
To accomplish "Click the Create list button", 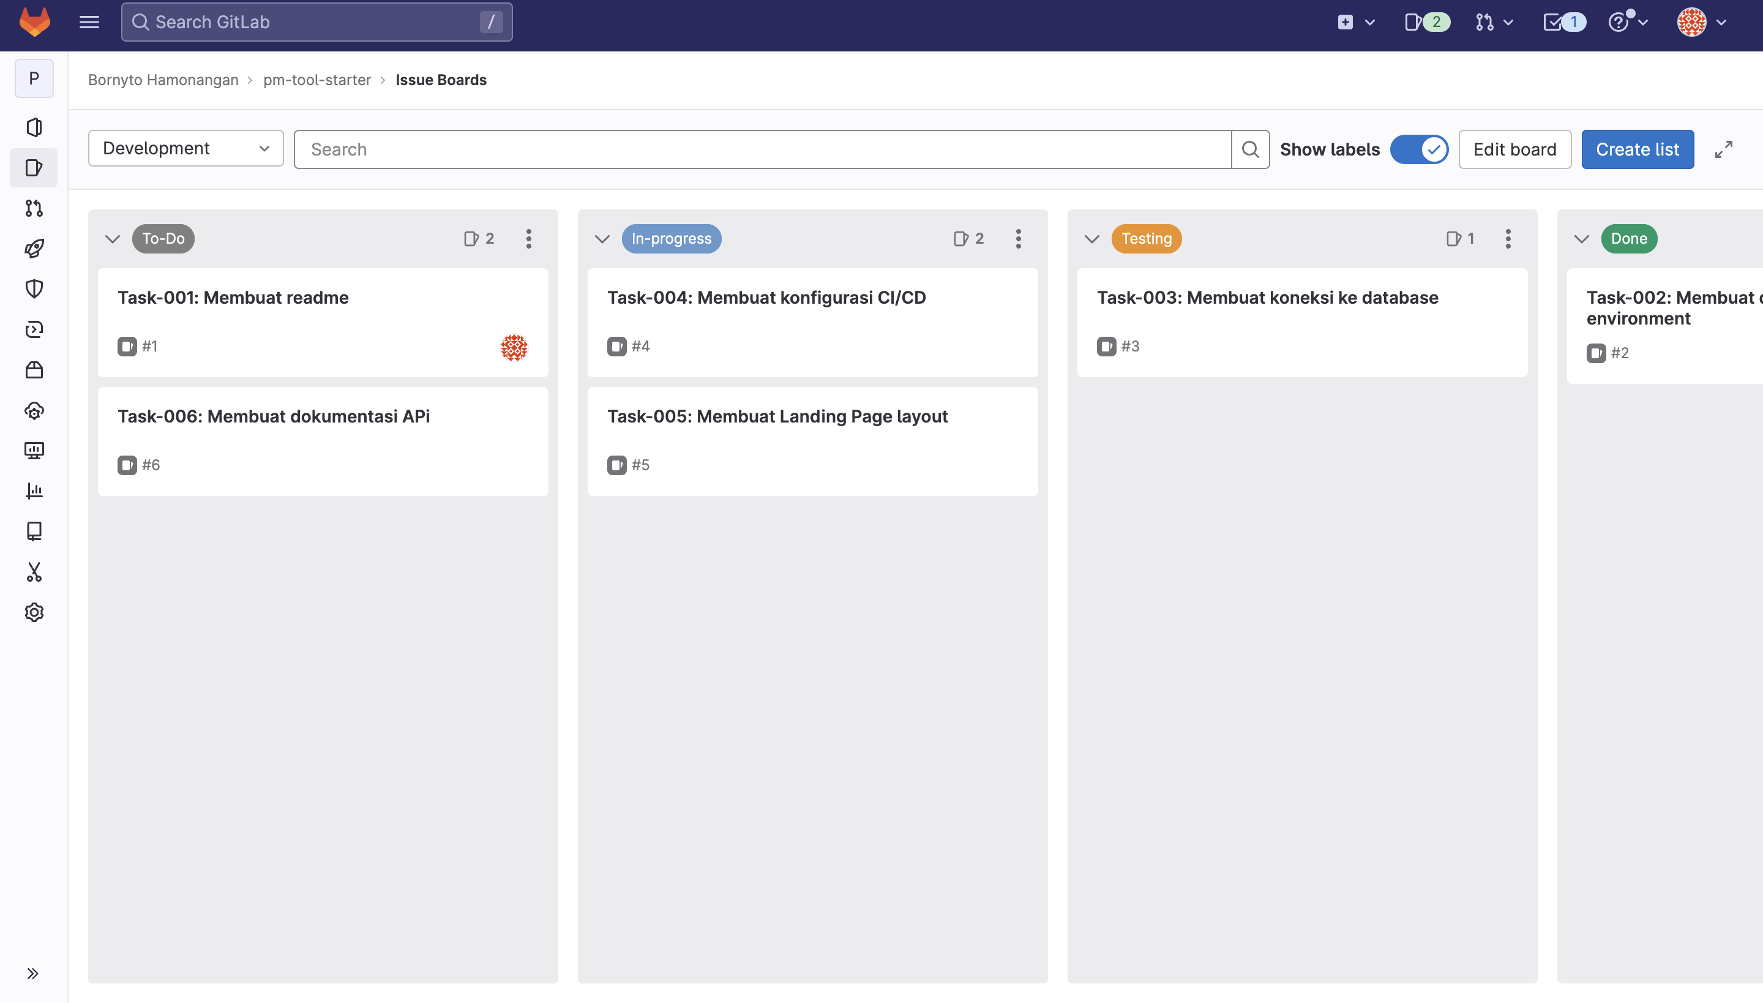I will (x=1637, y=148).
